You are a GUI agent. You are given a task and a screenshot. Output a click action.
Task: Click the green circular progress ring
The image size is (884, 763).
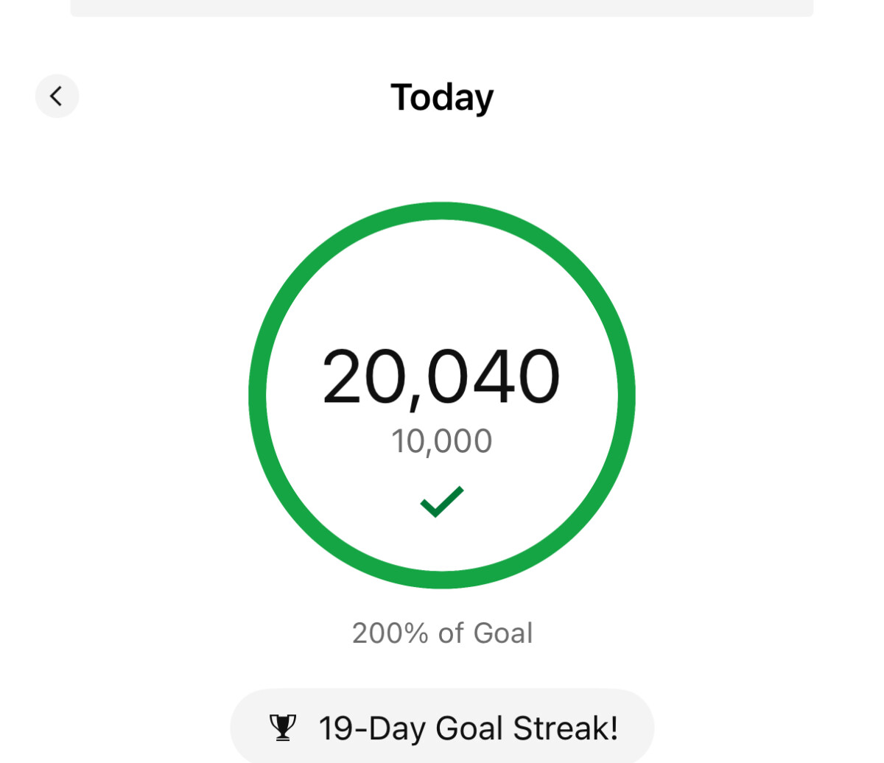click(442, 395)
